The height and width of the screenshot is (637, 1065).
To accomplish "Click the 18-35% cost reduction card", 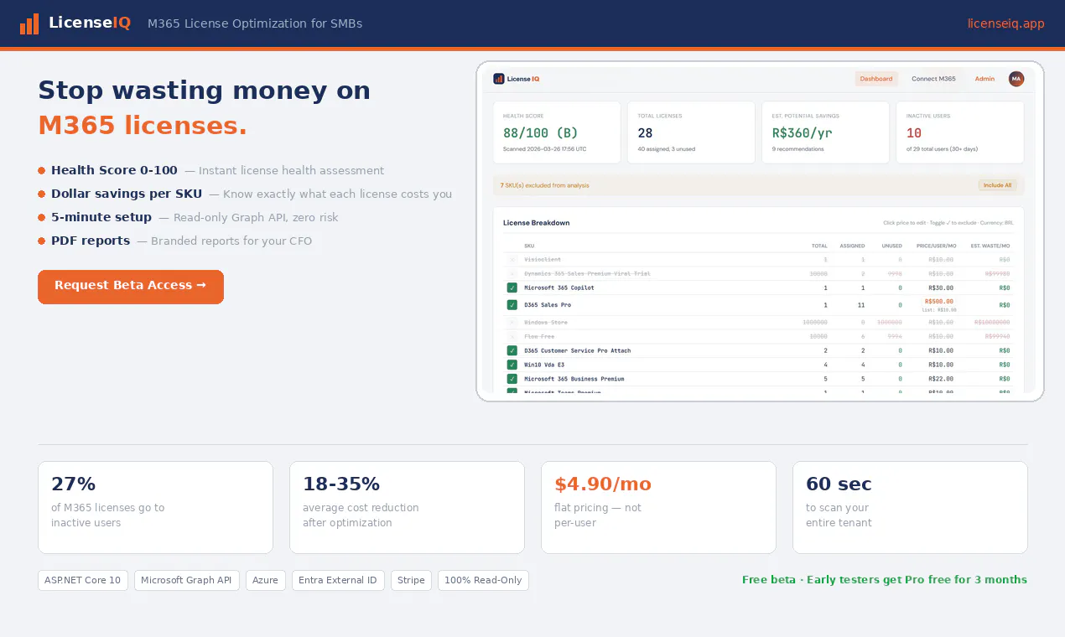I will [407, 507].
